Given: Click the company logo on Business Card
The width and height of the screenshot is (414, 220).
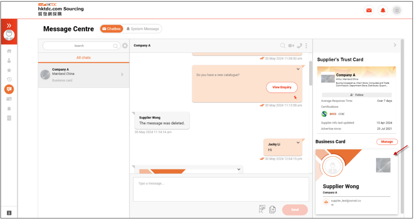Looking at the screenshot, I should click(x=383, y=165).
